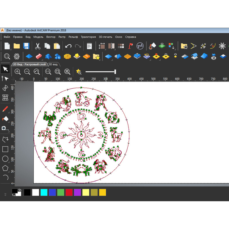
Task: Select the arrow selection tool
Action: pos(5,69)
